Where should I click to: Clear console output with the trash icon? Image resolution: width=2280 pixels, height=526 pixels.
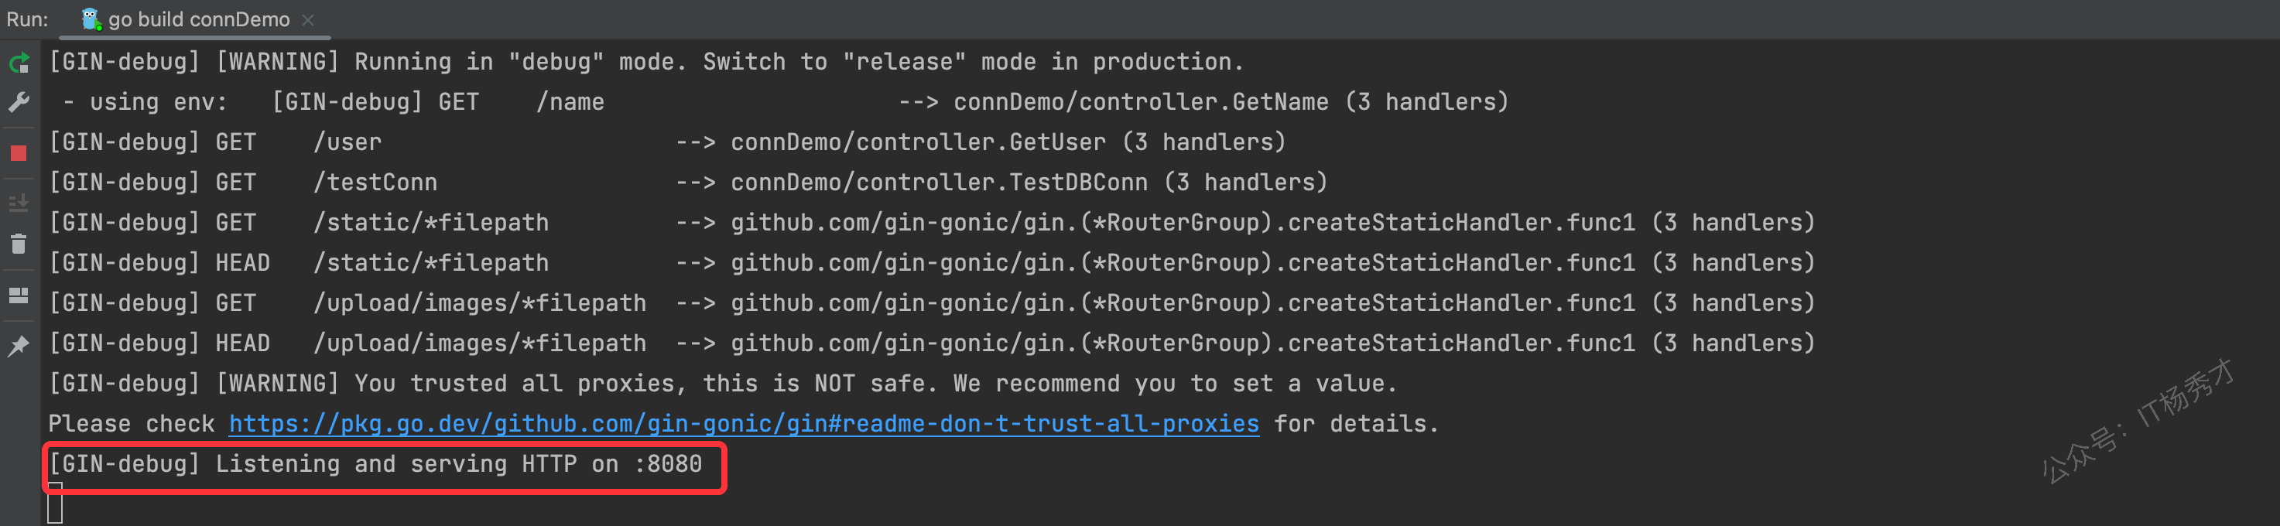pyautogui.click(x=19, y=244)
